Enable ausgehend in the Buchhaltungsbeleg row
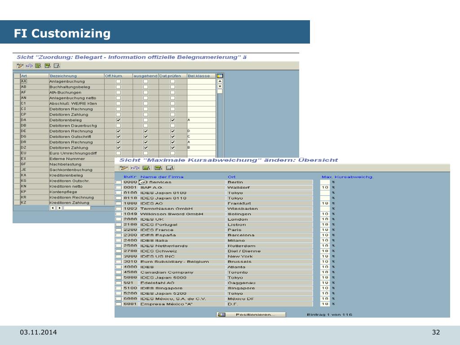 coord(146,87)
